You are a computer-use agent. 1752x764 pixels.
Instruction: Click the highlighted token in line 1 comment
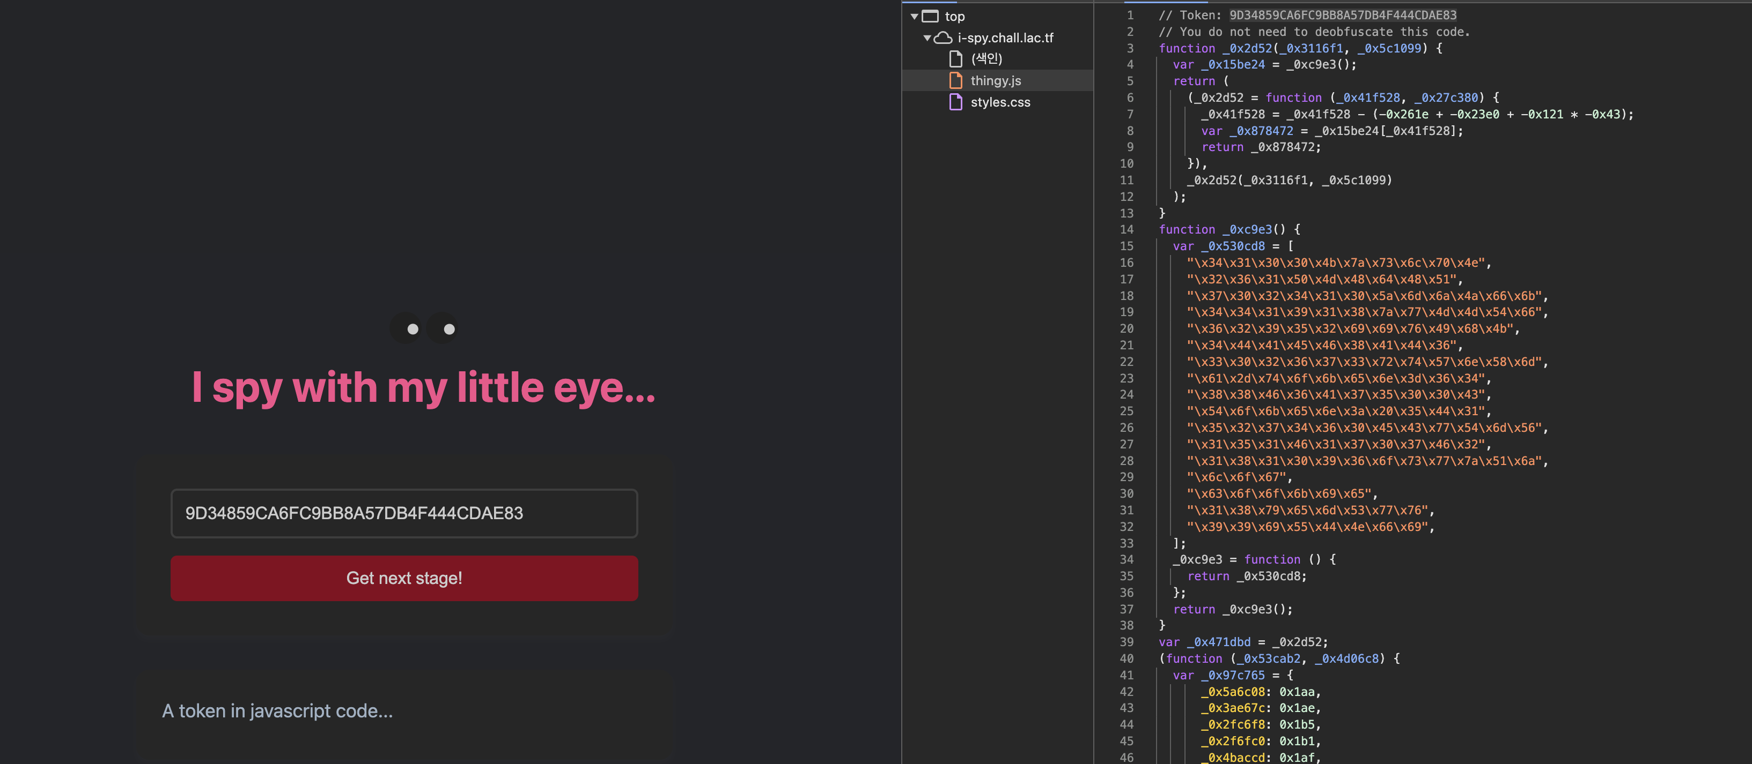(1343, 15)
